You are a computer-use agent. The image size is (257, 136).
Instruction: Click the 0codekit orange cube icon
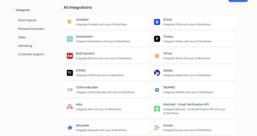(70, 22)
